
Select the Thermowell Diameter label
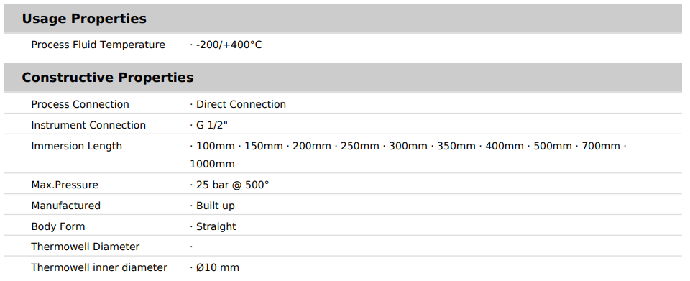point(86,247)
